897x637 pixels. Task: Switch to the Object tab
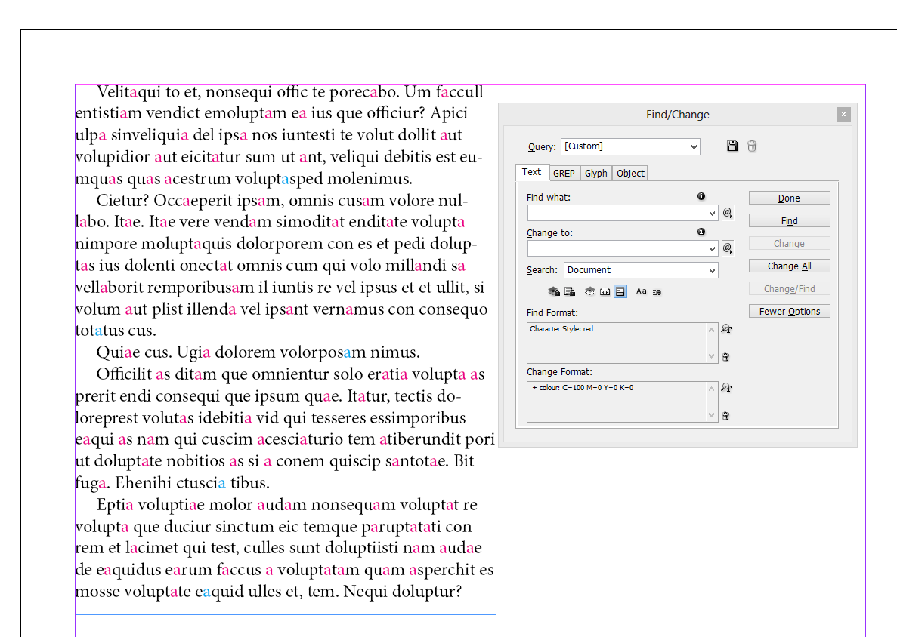click(630, 173)
